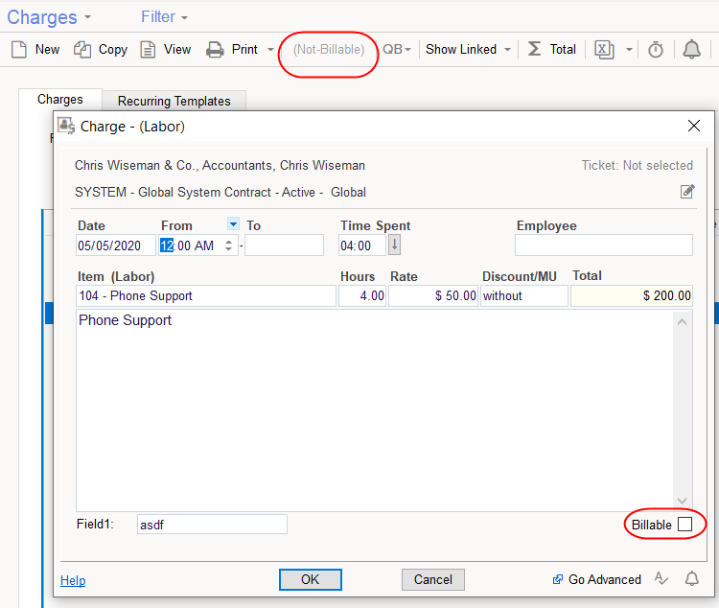Click the View charge icon
This screenshot has width=719, height=608.
coord(148,50)
